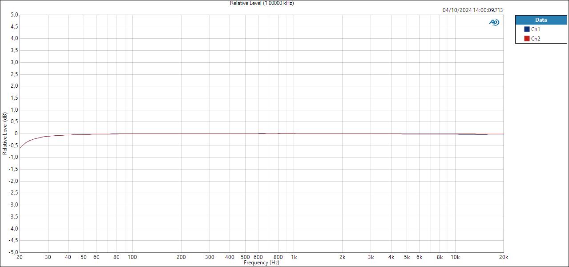569x267 pixels.
Task: Click the Data legend header
Action: pyautogui.click(x=541, y=20)
